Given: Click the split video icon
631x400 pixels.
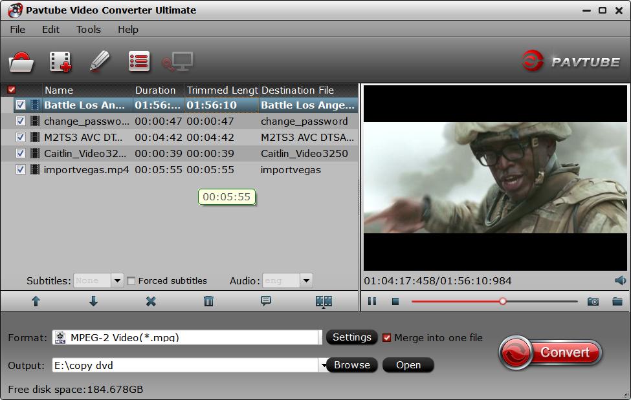Looking at the screenshot, I should click(324, 302).
